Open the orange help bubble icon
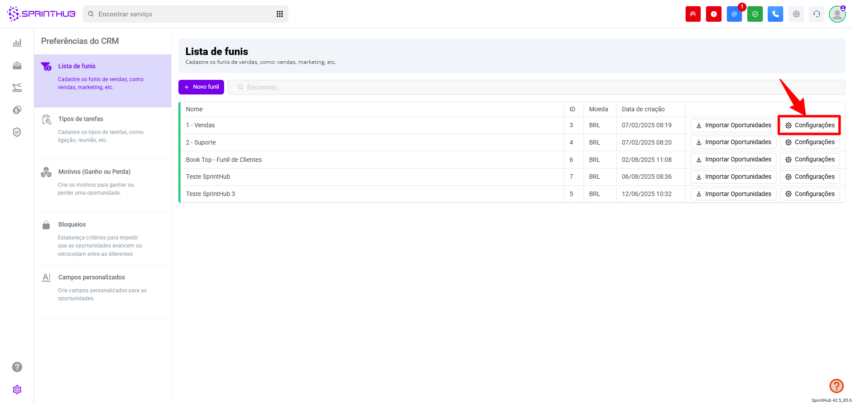 tap(836, 386)
